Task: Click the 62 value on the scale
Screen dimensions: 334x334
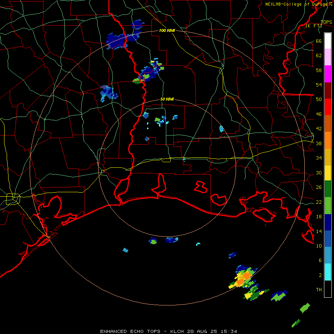Action: 319,56
